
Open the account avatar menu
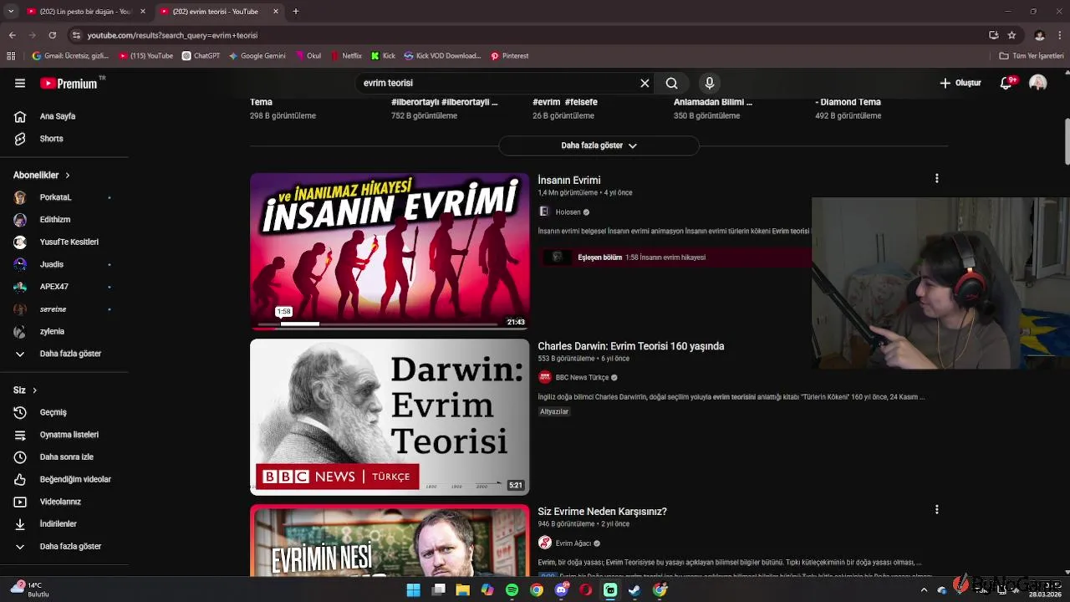(x=1037, y=83)
